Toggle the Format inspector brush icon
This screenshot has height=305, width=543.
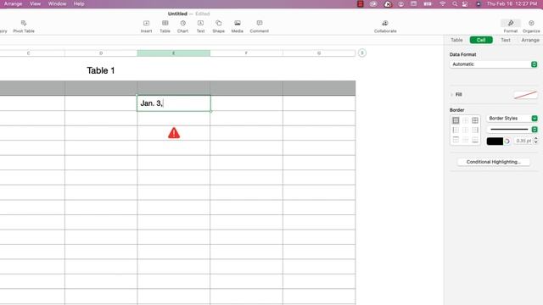coord(511,23)
